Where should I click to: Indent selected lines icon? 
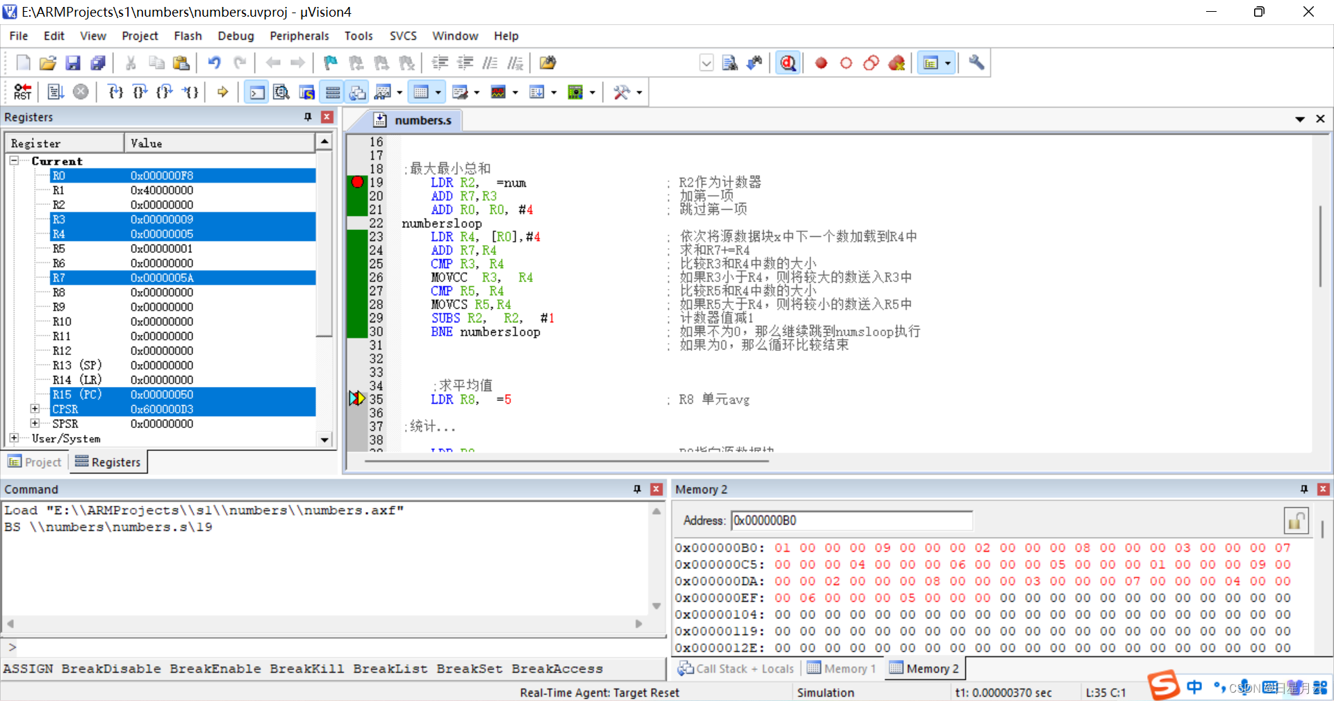point(440,63)
